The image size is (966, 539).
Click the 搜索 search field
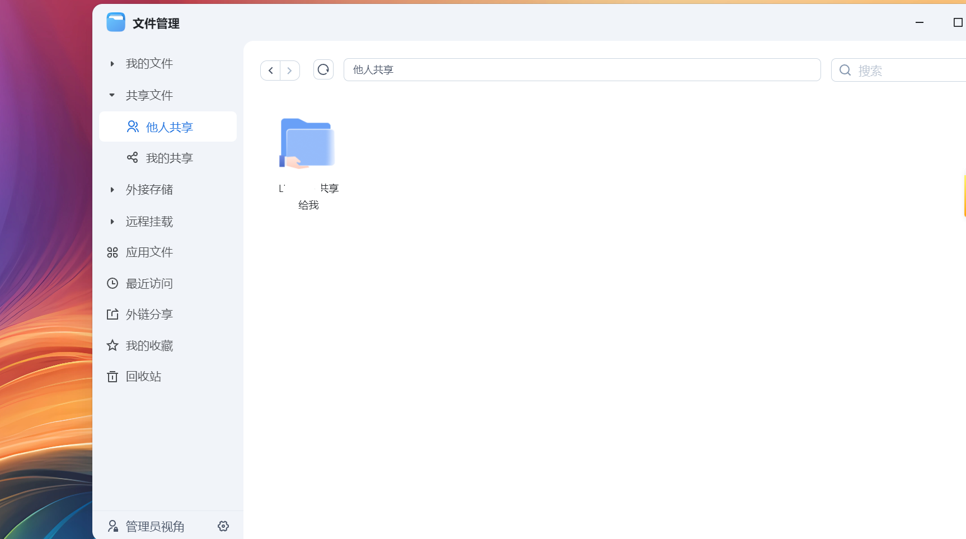click(x=898, y=70)
